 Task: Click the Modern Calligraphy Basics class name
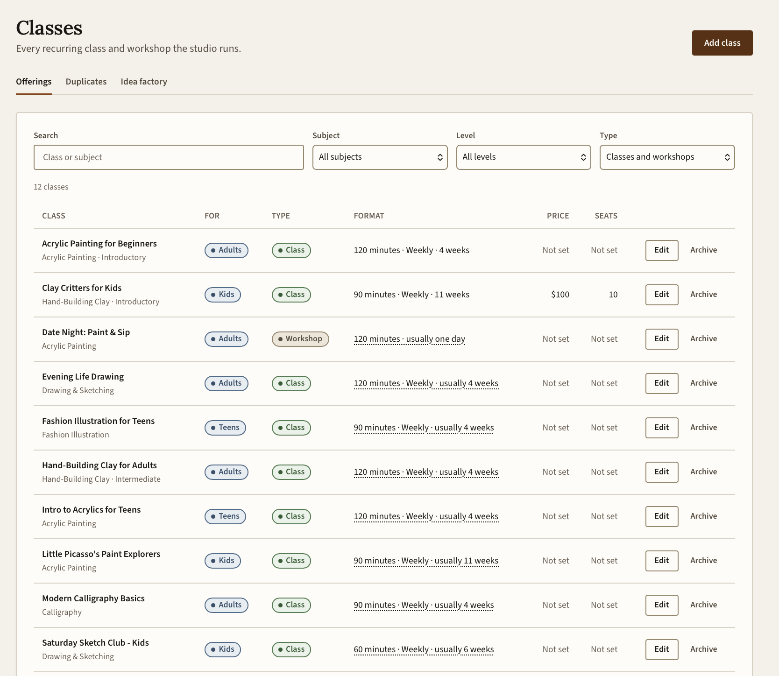coord(93,599)
